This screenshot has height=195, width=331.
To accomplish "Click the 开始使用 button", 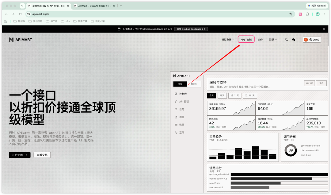I will [x=20, y=155].
